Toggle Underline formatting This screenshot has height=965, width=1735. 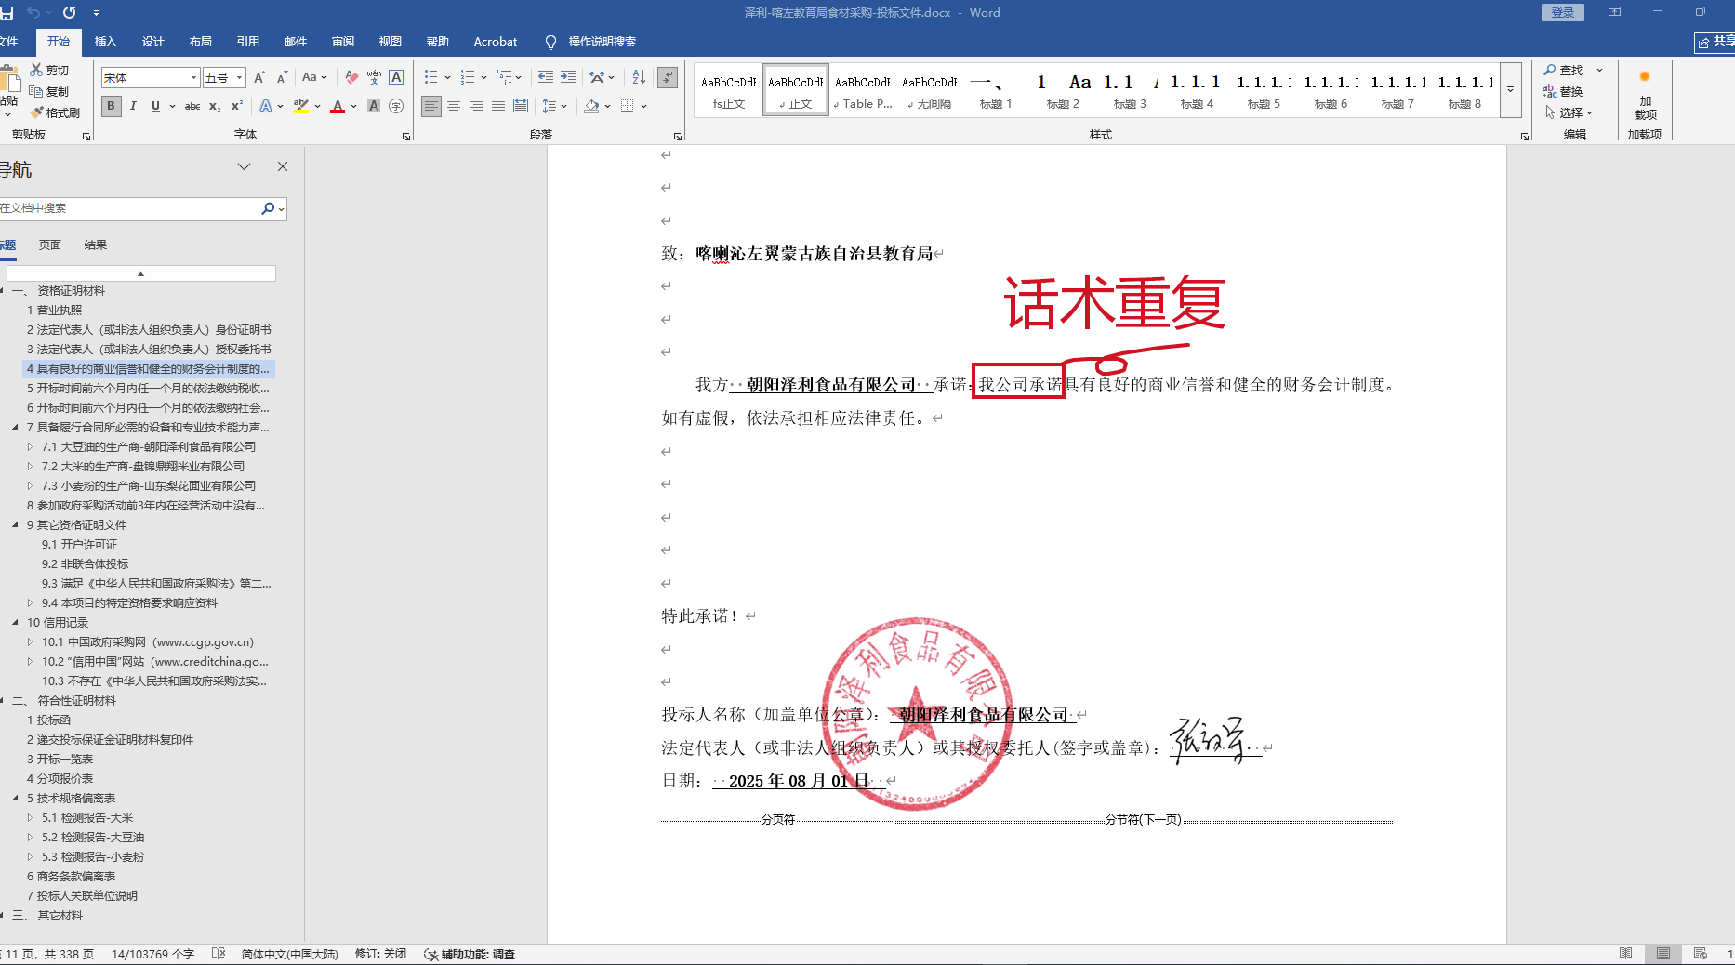coord(155,106)
